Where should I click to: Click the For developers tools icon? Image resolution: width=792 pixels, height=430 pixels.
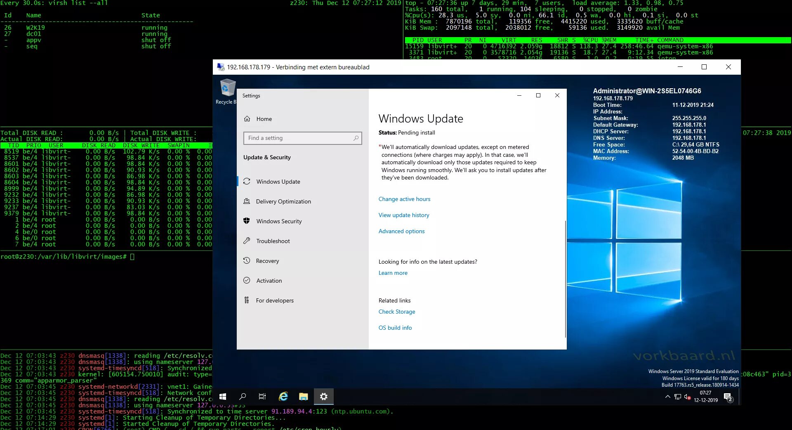[247, 300]
